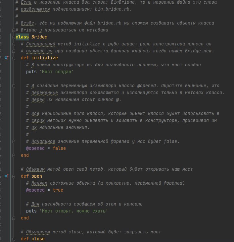This screenshot has width=234, height=242.
Task: Place cursor on highlighted 'class' keyword
Action: point(22,37)
